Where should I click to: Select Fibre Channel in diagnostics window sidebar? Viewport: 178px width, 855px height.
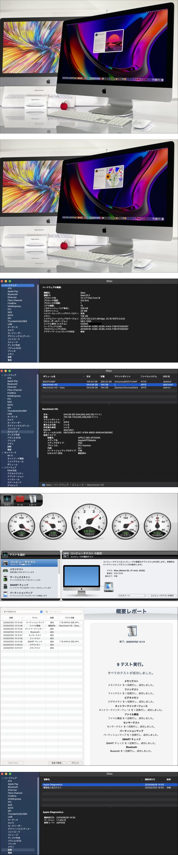[15, 793]
